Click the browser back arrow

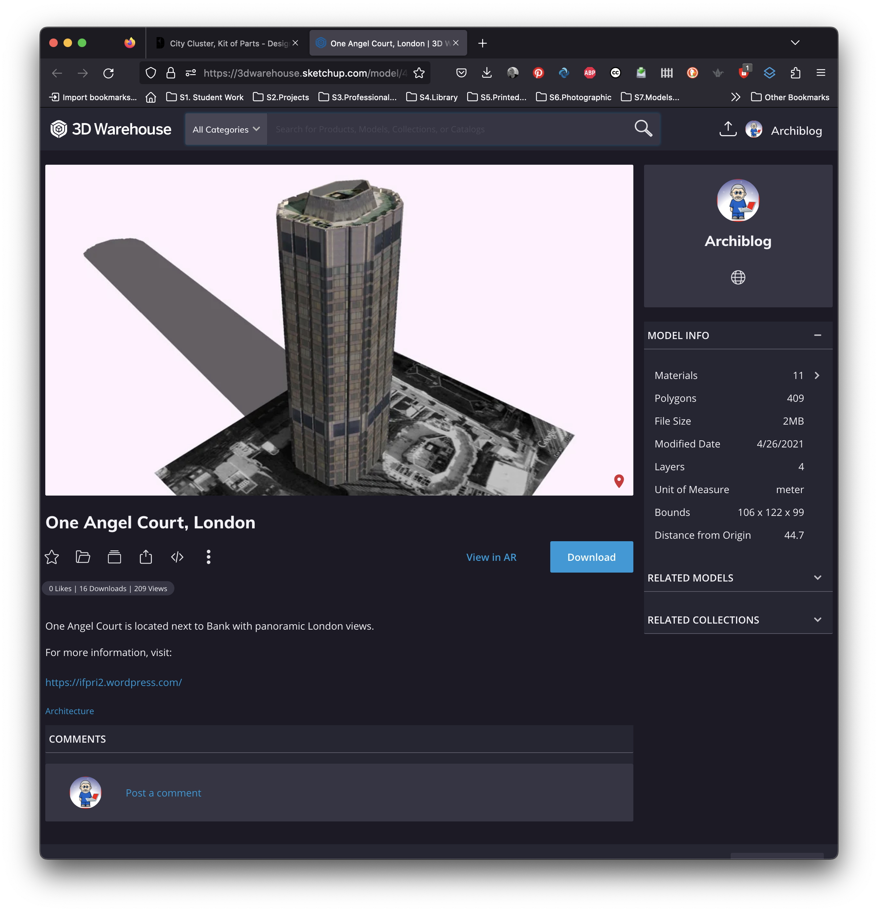click(x=57, y=73)
